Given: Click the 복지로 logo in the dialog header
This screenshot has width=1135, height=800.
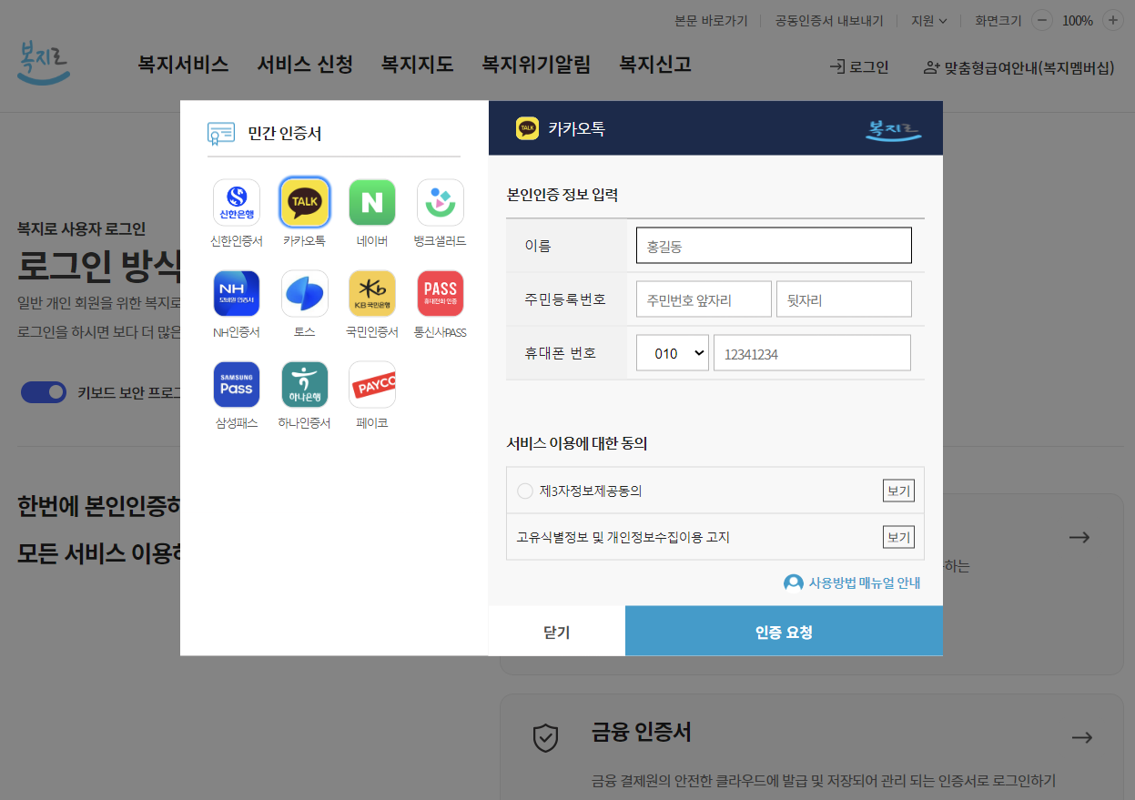Looking at the screenshot, I should click(893, 129).
